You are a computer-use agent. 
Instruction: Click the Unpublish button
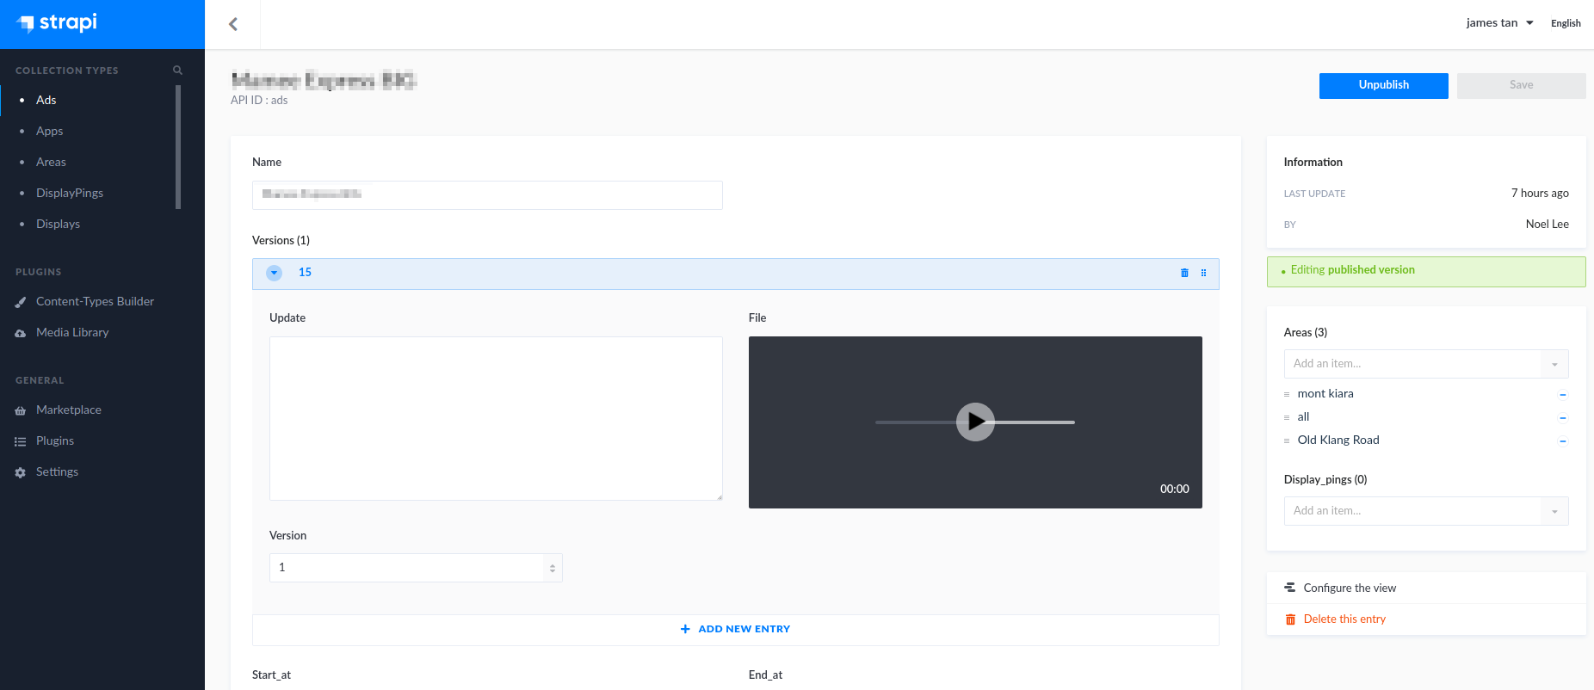(x=1383, y=85)
